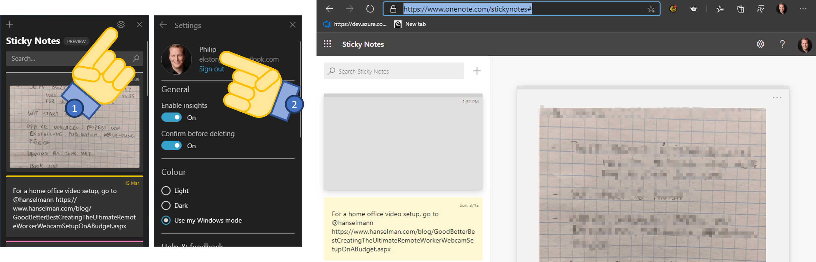Open the grey '1:32 PM' note card
The width and height of the screenshot is (816, 262).
[x=403, y=142]
